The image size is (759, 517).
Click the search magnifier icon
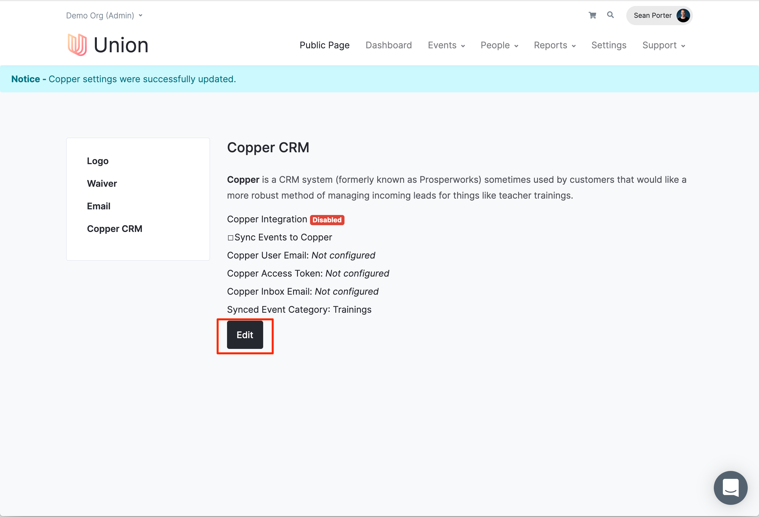610,15
